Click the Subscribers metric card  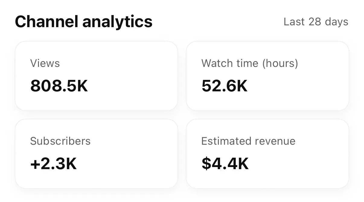[x=97, y=153]
